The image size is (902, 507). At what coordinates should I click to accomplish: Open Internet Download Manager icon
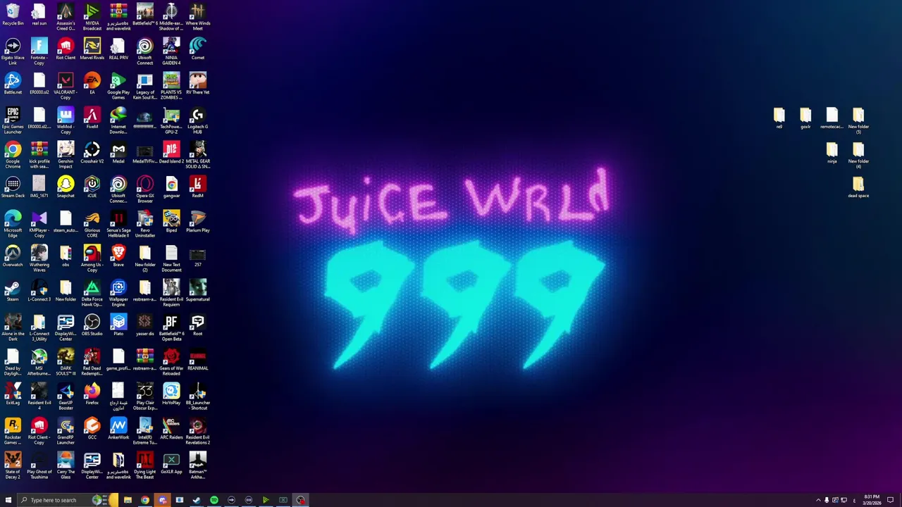pos(118,120)
